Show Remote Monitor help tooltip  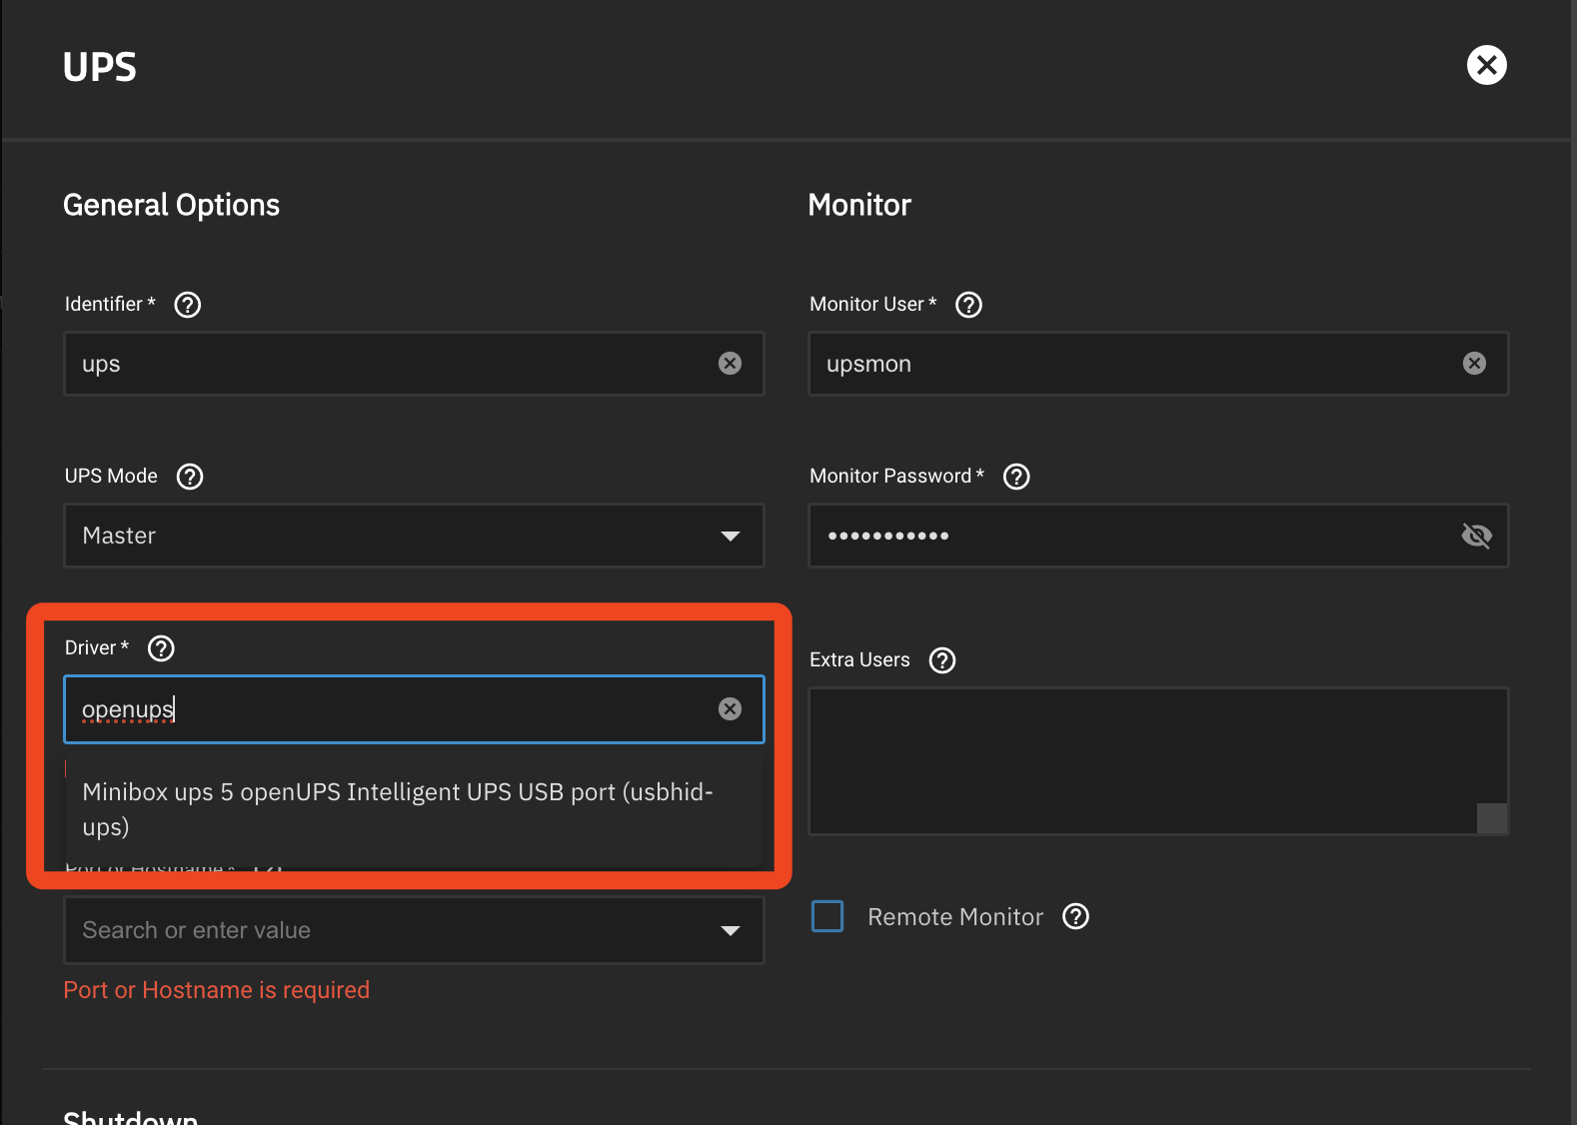point(1075,916)
